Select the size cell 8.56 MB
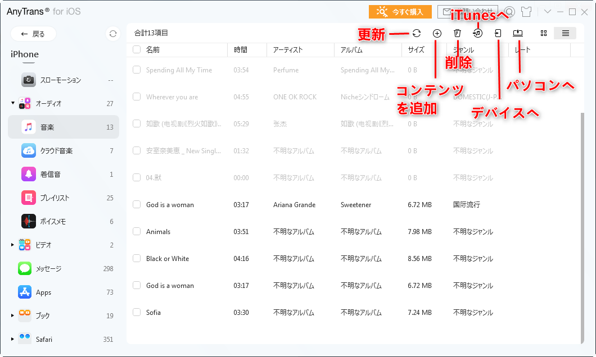 (419, 259)
